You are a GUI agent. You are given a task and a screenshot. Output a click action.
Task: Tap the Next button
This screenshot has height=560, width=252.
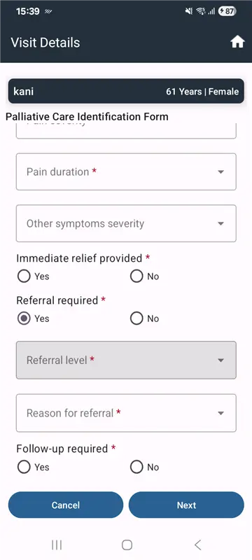click(186, 505)
